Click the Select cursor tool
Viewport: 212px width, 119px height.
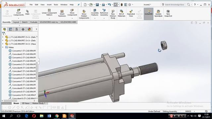click(115, 5)
